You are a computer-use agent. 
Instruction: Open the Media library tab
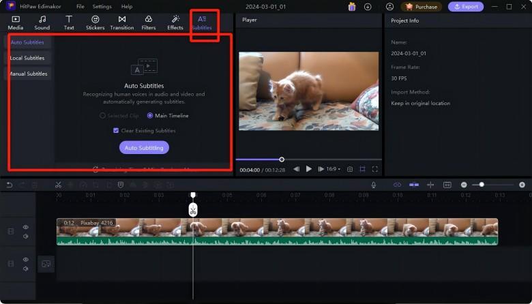tap(16, 22)
